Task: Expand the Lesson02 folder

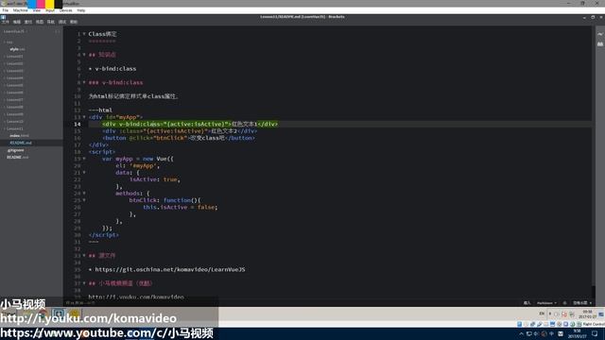Action: 14,63
